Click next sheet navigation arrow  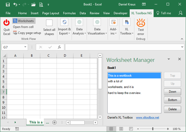tap(15, 122)
